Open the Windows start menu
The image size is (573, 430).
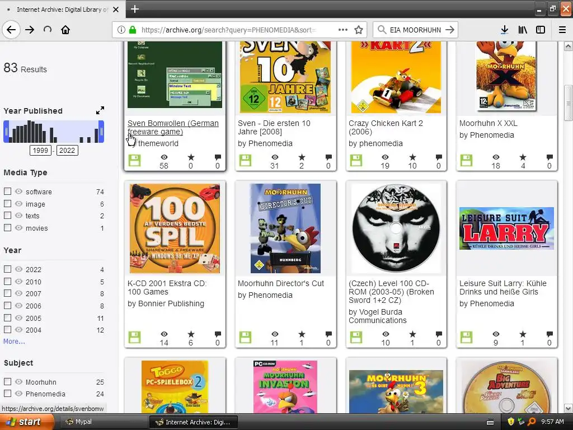(x=26, y=422)
